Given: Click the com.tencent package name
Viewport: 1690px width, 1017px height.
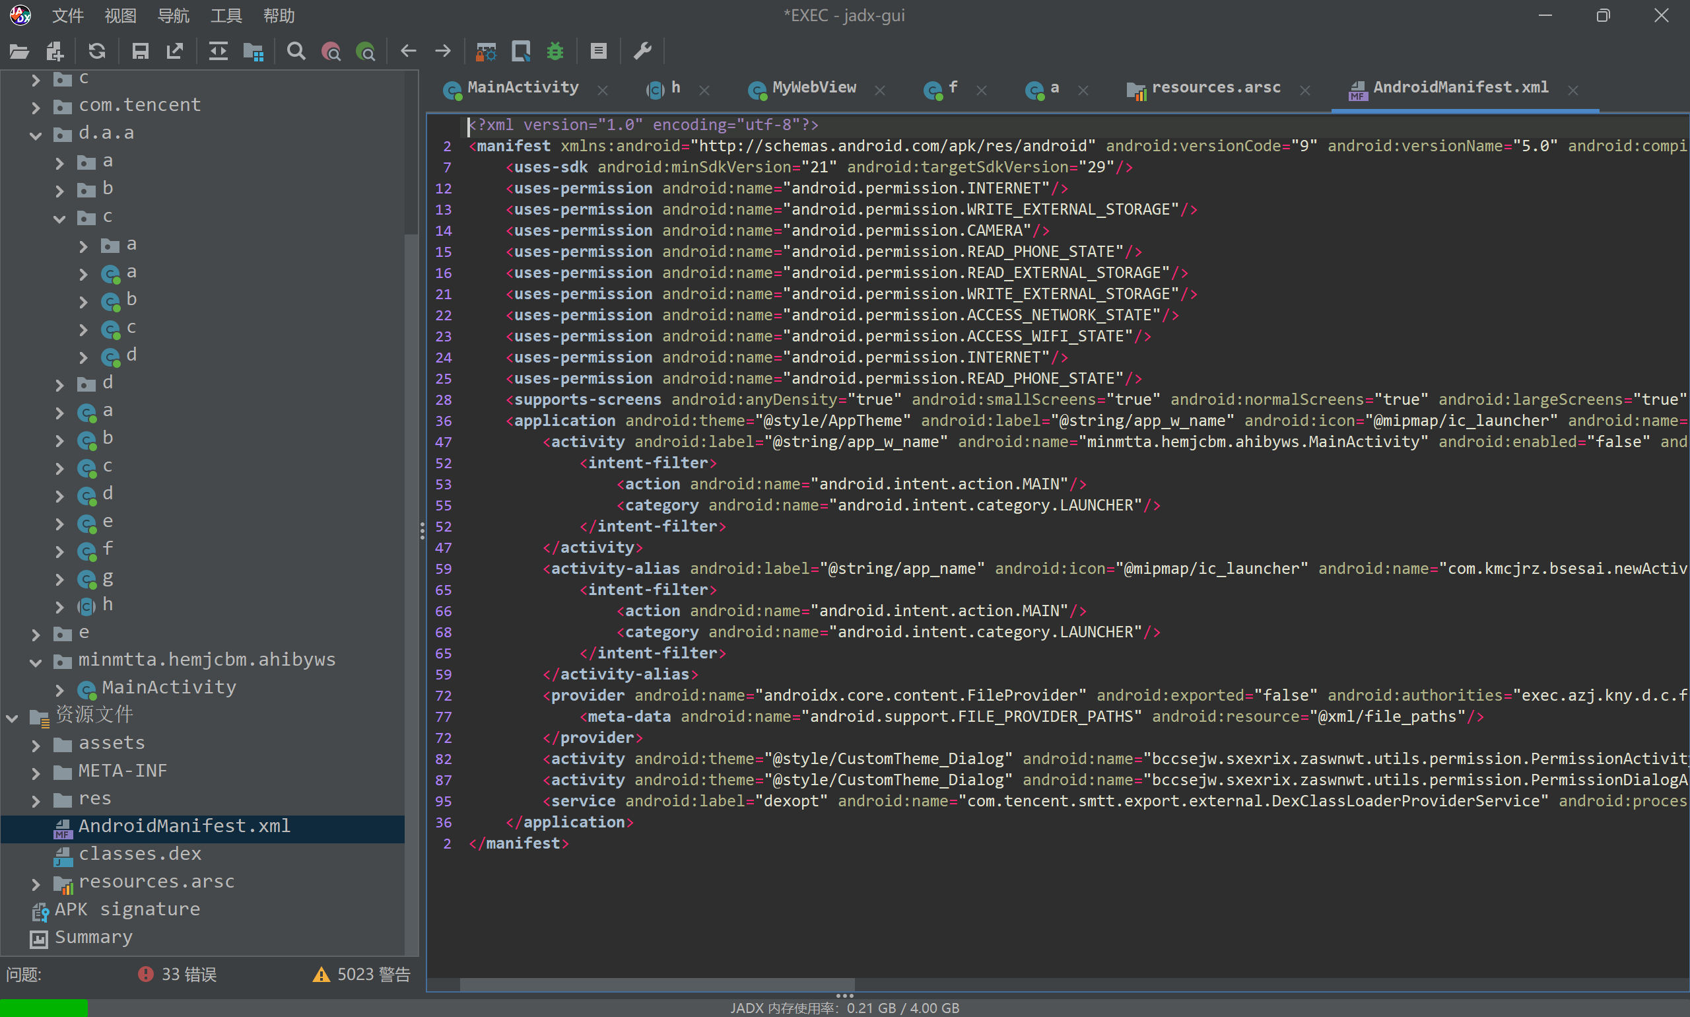Looking at the screenshot, I should 140,105.
